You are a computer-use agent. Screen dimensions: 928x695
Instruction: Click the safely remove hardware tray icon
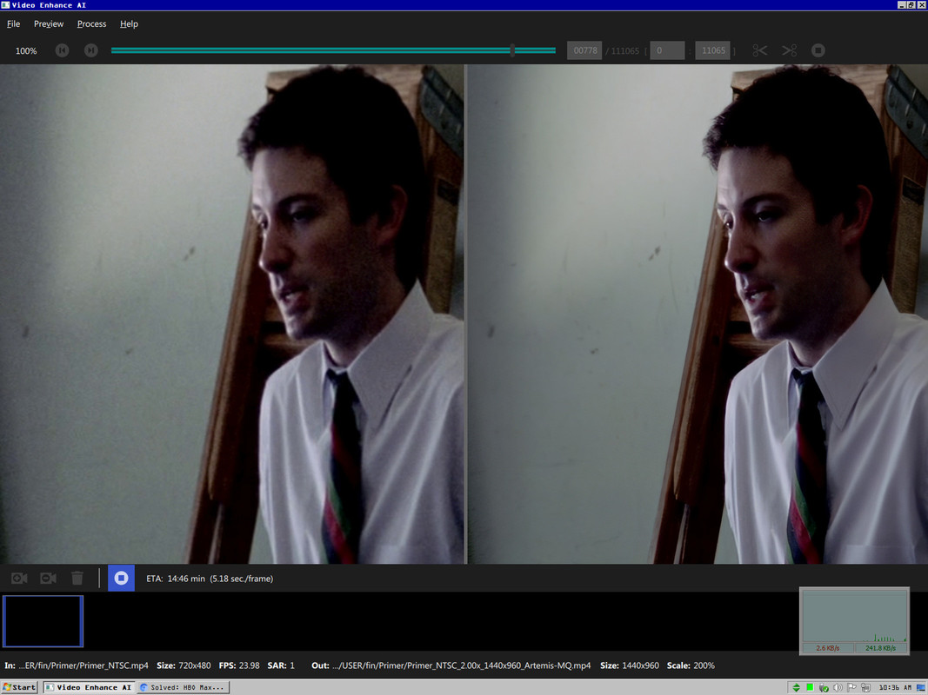[824, 687]
